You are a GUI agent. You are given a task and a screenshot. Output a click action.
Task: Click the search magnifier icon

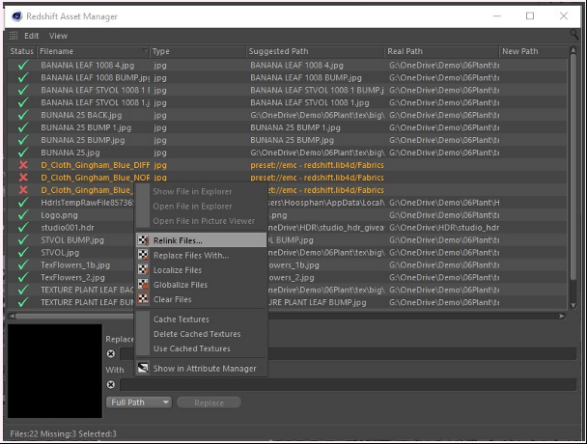click(x=573, y=35)
